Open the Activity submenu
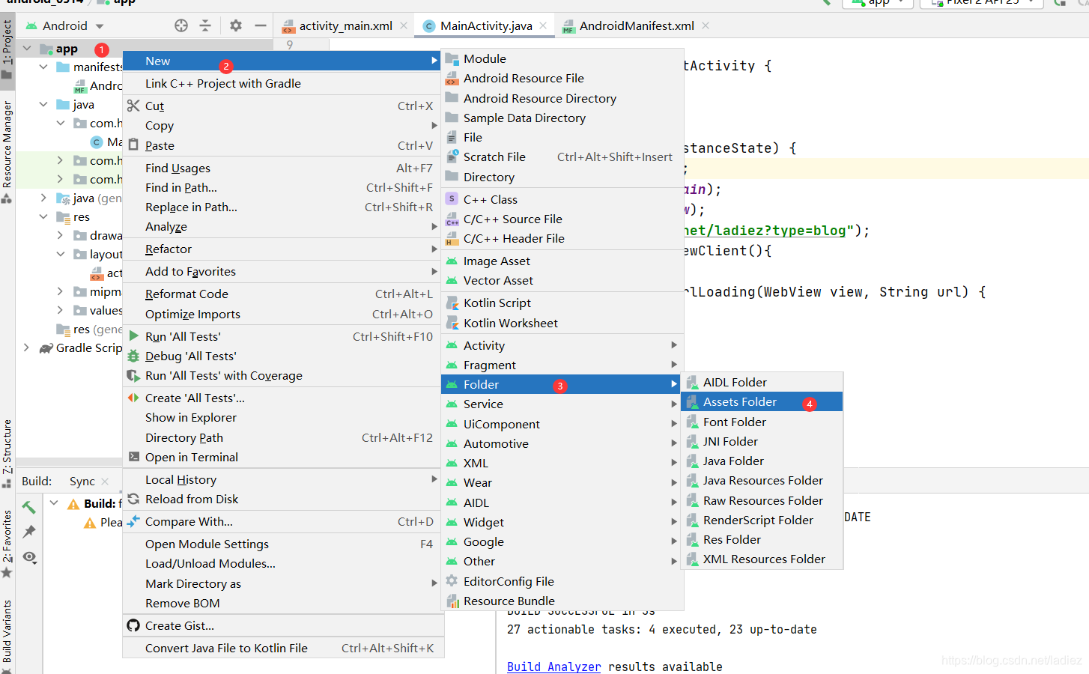Image resolution: width=1089 pixels, height=674 pixels. coord(562,345)
